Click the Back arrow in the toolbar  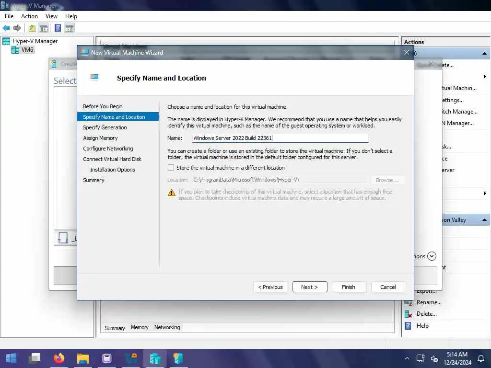tap(6, 28)
